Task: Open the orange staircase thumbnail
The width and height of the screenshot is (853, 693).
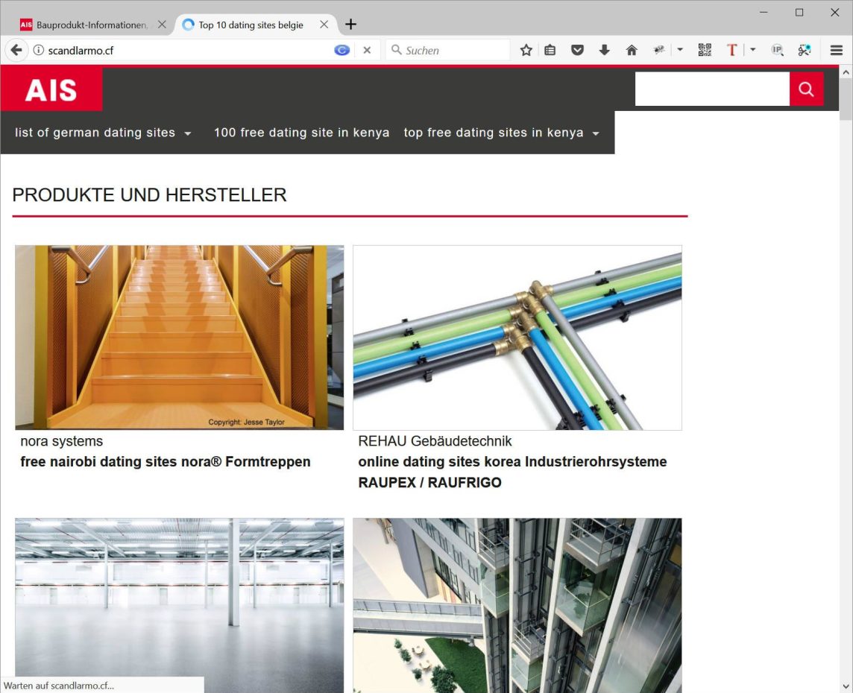Action: (180, 337)
